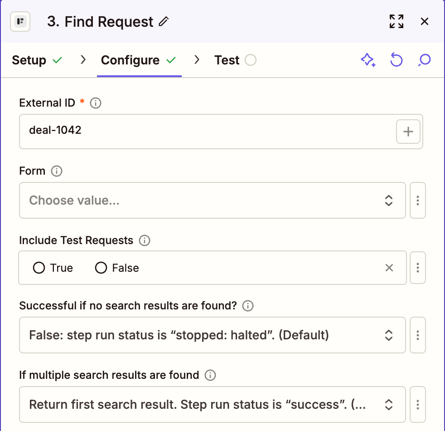The image size is (445, 431).
Task: Open the Form field three-dot menu
Action: tap(418, 200)
